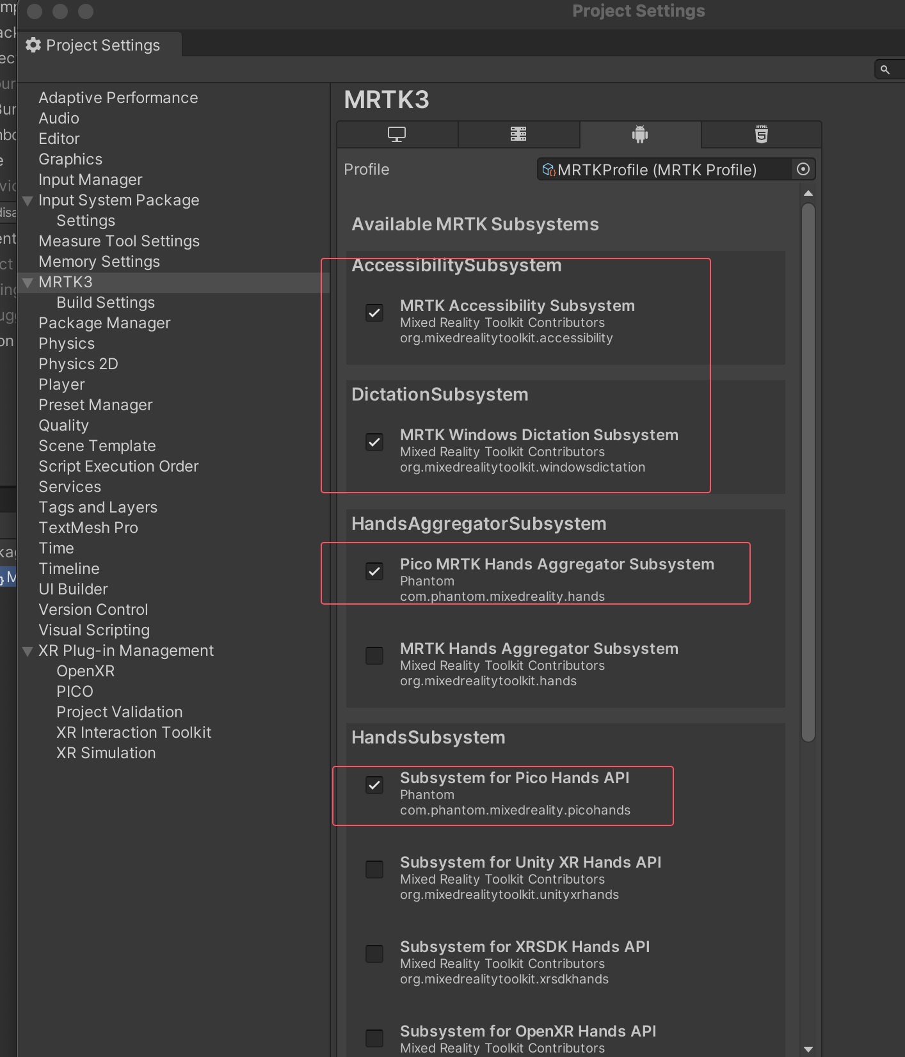Open XR Interaction Toolkit settings
Screen dimensions: 905x1057
(134, 733)
